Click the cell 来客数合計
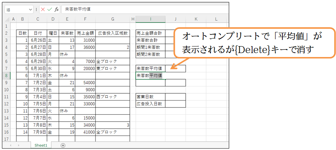Viewport: 336px width, 150px height. tap(151, 40)
